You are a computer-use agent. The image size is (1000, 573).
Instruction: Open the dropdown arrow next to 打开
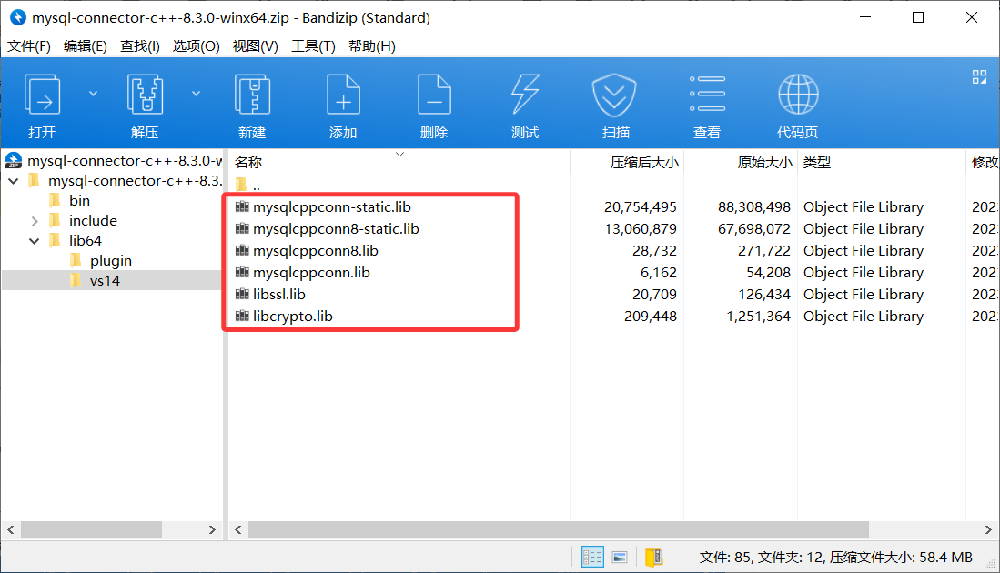(93, 94)
